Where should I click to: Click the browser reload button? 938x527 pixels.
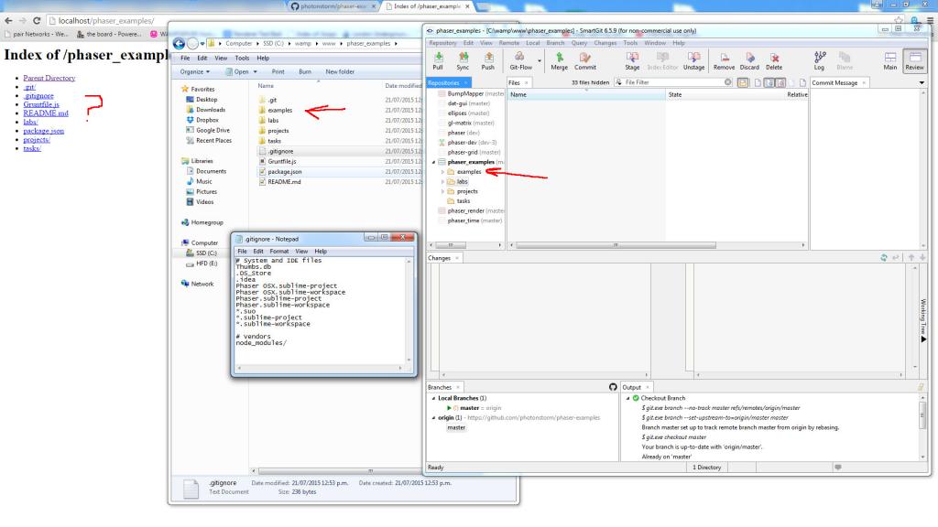point(37,20)
